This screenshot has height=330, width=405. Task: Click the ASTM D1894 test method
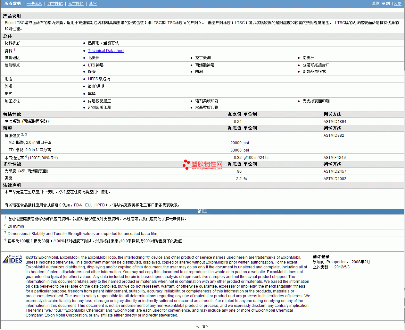pos(335,122)
